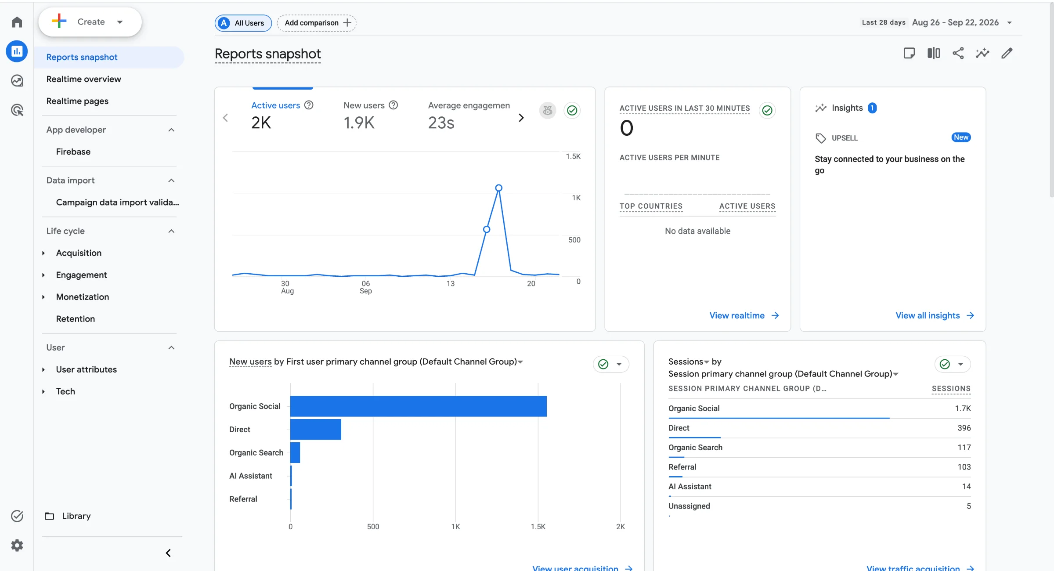The height and width of the screenshot is (571, 1054).
Task: Click data quality check on users chart
Action: click(x=572, y=110)
